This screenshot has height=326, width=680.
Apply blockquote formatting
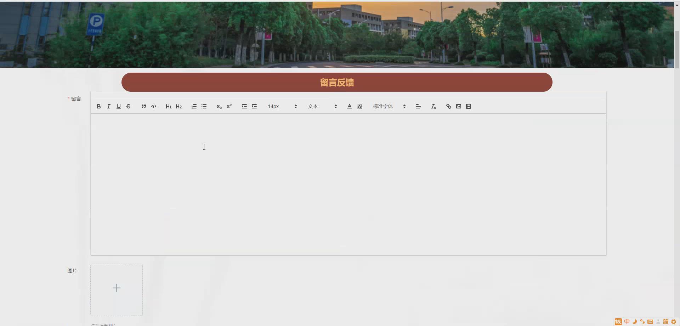coord(143,106)
